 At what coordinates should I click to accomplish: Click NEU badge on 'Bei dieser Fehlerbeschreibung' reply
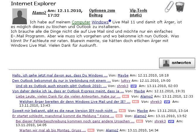(139, 121)
